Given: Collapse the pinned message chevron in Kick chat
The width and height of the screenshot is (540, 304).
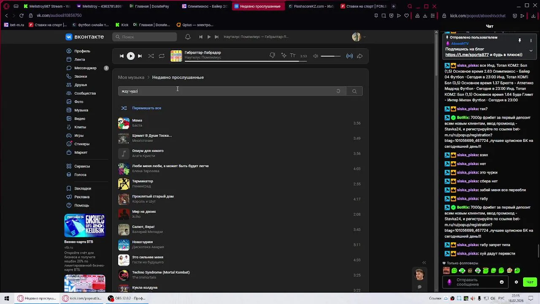Looking at the screenshot, I should pyautogui.click(x=531, y=51).
